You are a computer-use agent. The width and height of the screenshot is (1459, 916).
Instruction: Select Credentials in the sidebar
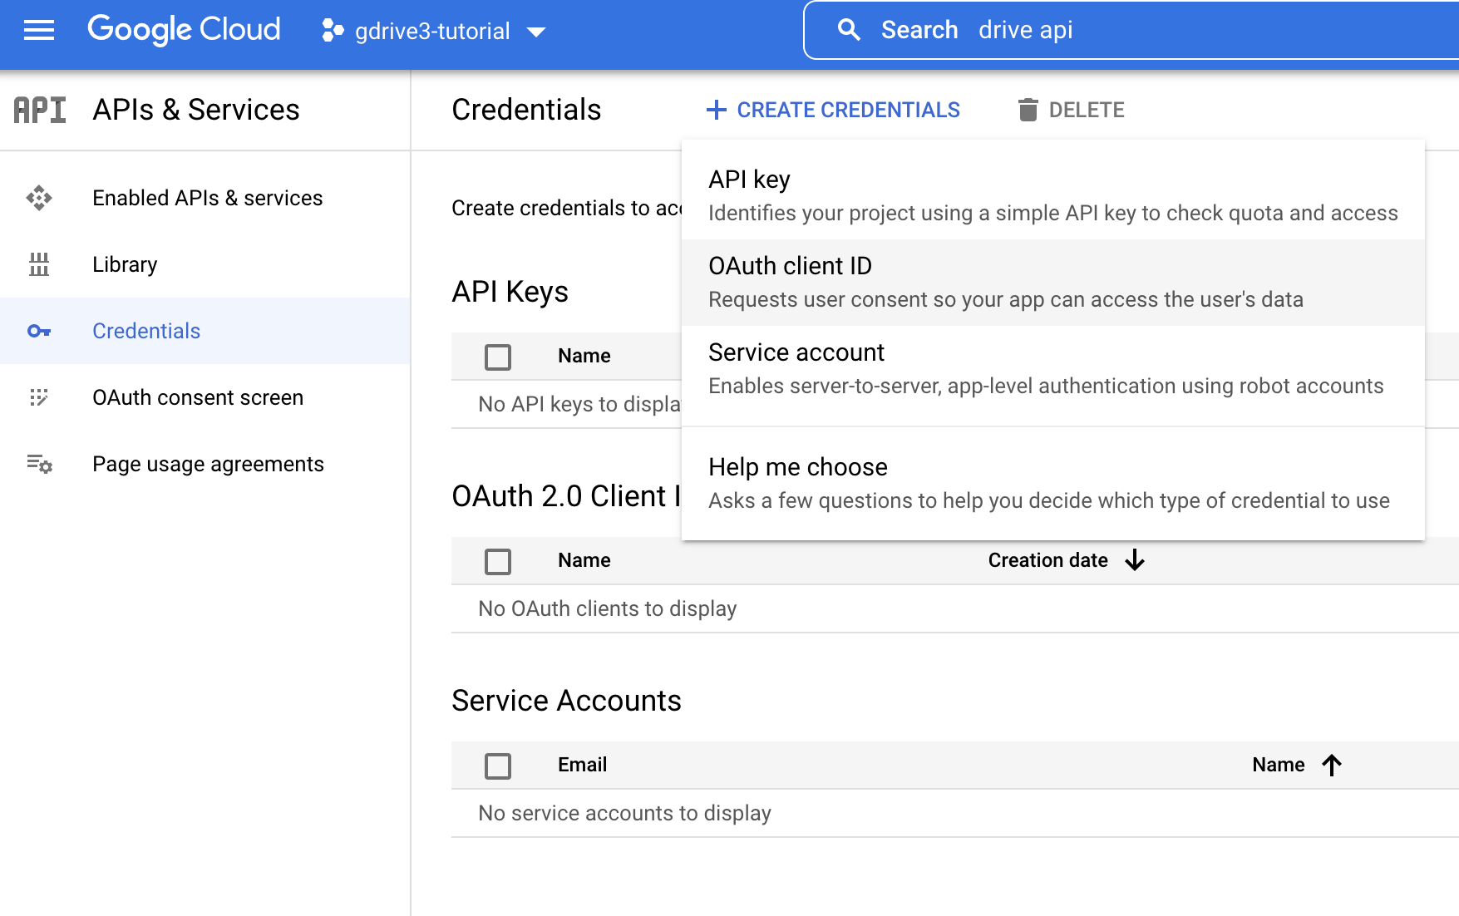pos(205,331)
